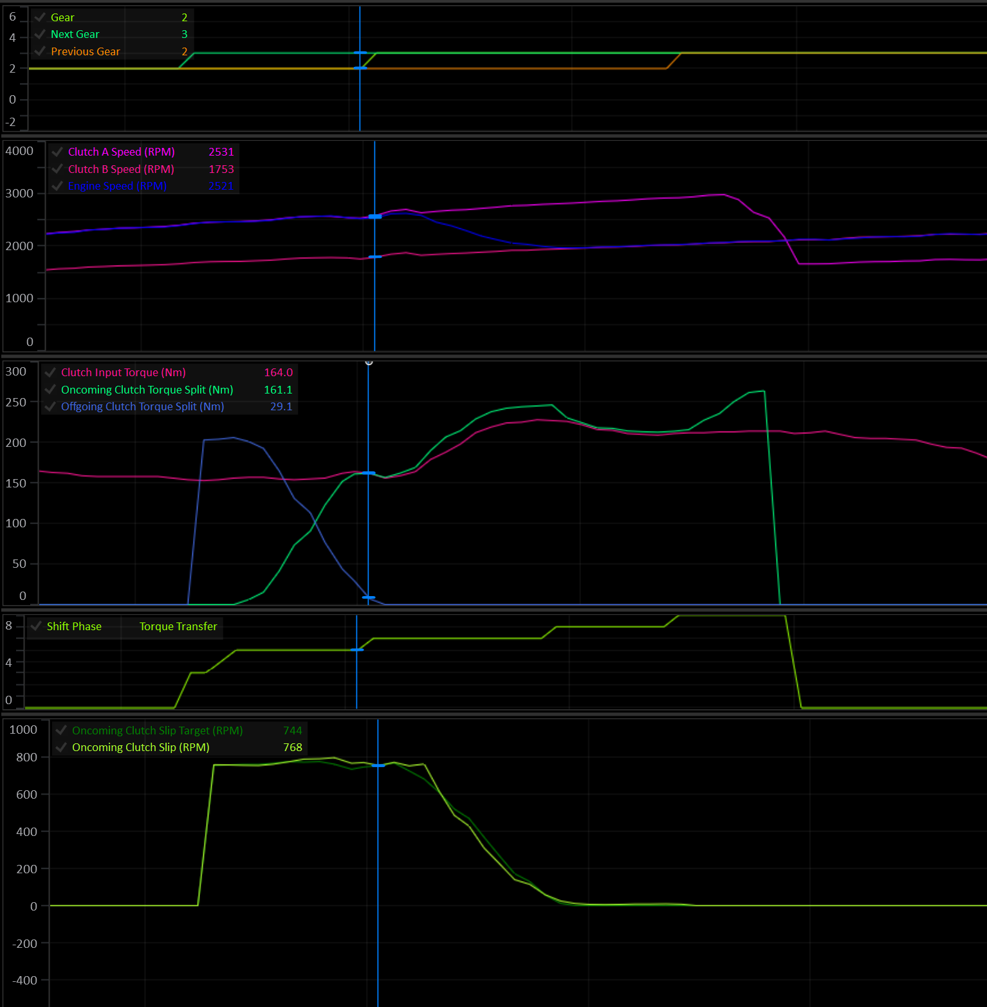Screen dimensions: 987x1007
Task: Select the Previous Gear legend label
Action: click(x=86, y=51)
